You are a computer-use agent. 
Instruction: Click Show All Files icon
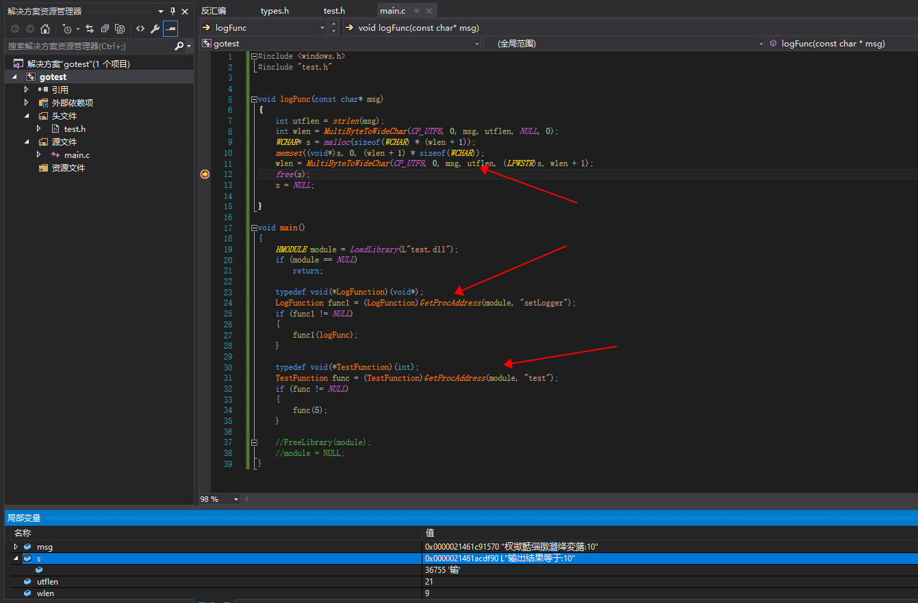tap(120, 29)
